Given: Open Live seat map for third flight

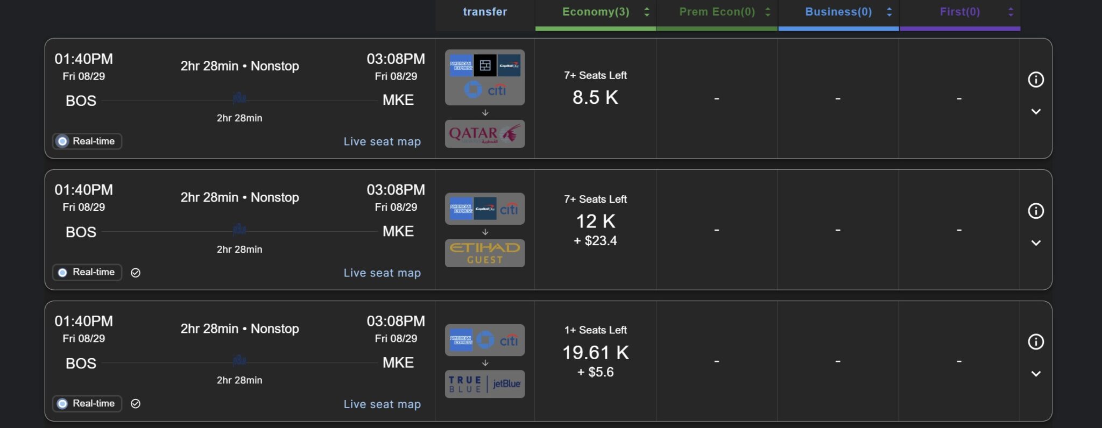Looking at the screenshot, I should [382, 404].
